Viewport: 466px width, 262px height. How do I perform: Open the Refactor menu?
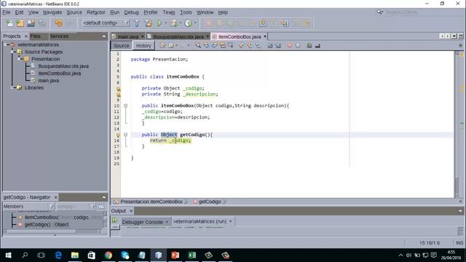(96, 12)
